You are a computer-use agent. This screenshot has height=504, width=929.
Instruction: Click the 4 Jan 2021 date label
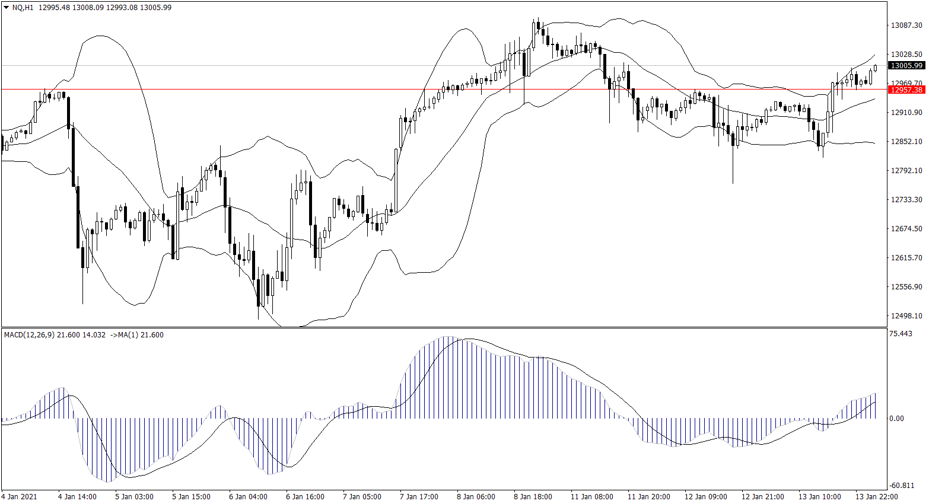(19, 497)
